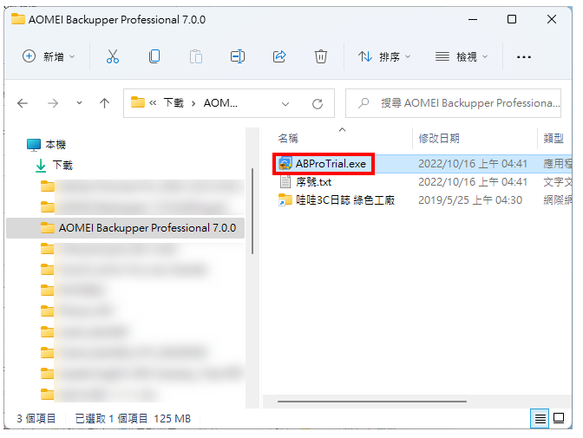The image size is (583, 438).
Task: Click the overflow « breadcrumb chevron
Action: 153,103
